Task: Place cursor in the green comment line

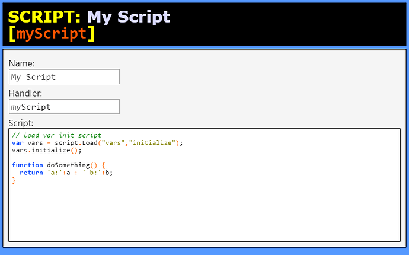Action: 56,135
